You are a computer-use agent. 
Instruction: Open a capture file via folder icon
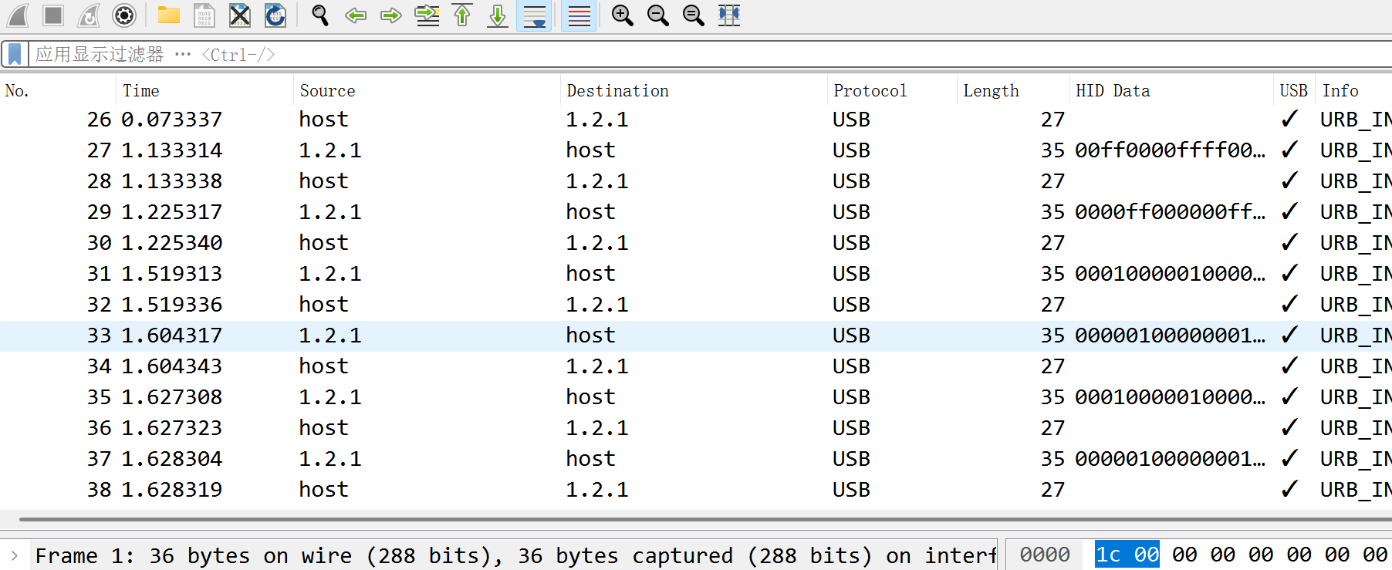(169, 15)
